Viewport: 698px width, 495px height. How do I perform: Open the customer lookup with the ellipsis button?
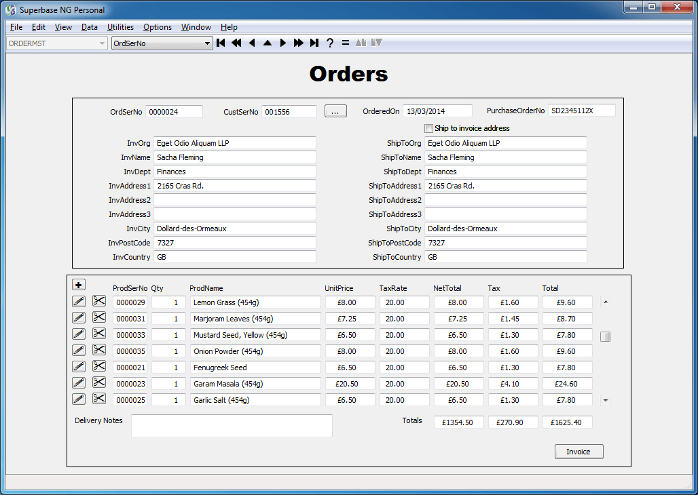tap(335, 111)
